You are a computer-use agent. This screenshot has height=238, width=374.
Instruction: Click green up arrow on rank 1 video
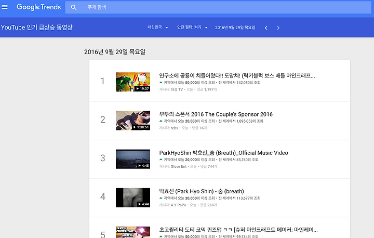coord(161,82)
